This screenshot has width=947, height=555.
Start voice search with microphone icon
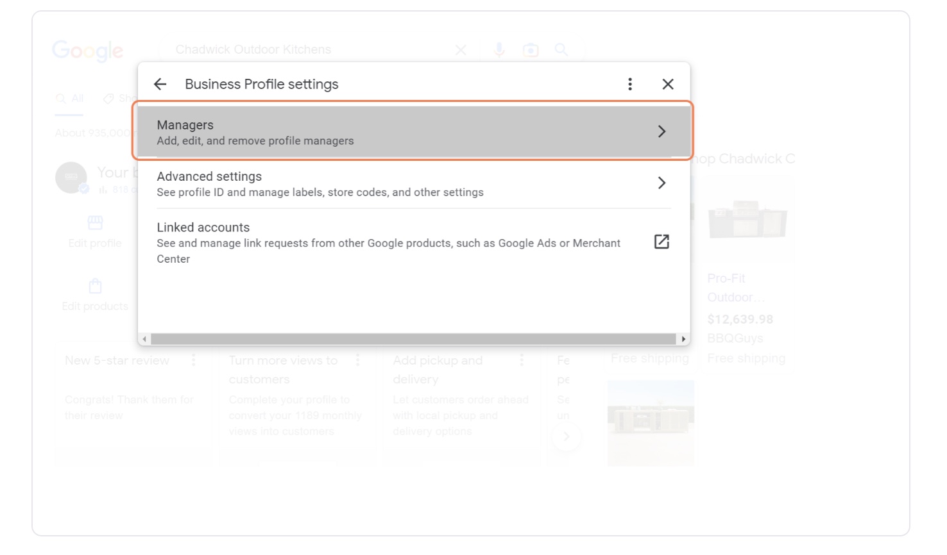coord(500,50)
